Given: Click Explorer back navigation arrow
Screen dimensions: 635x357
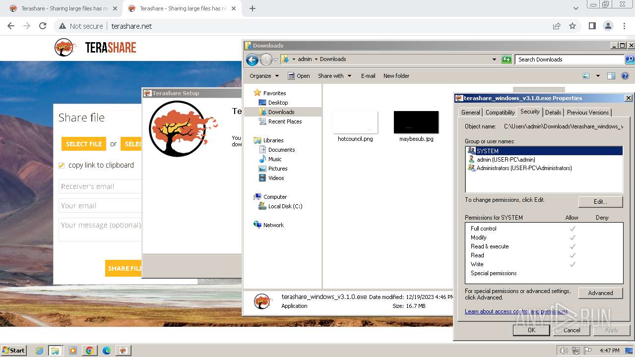Looking at the screenshot, I should pos(252,60).
